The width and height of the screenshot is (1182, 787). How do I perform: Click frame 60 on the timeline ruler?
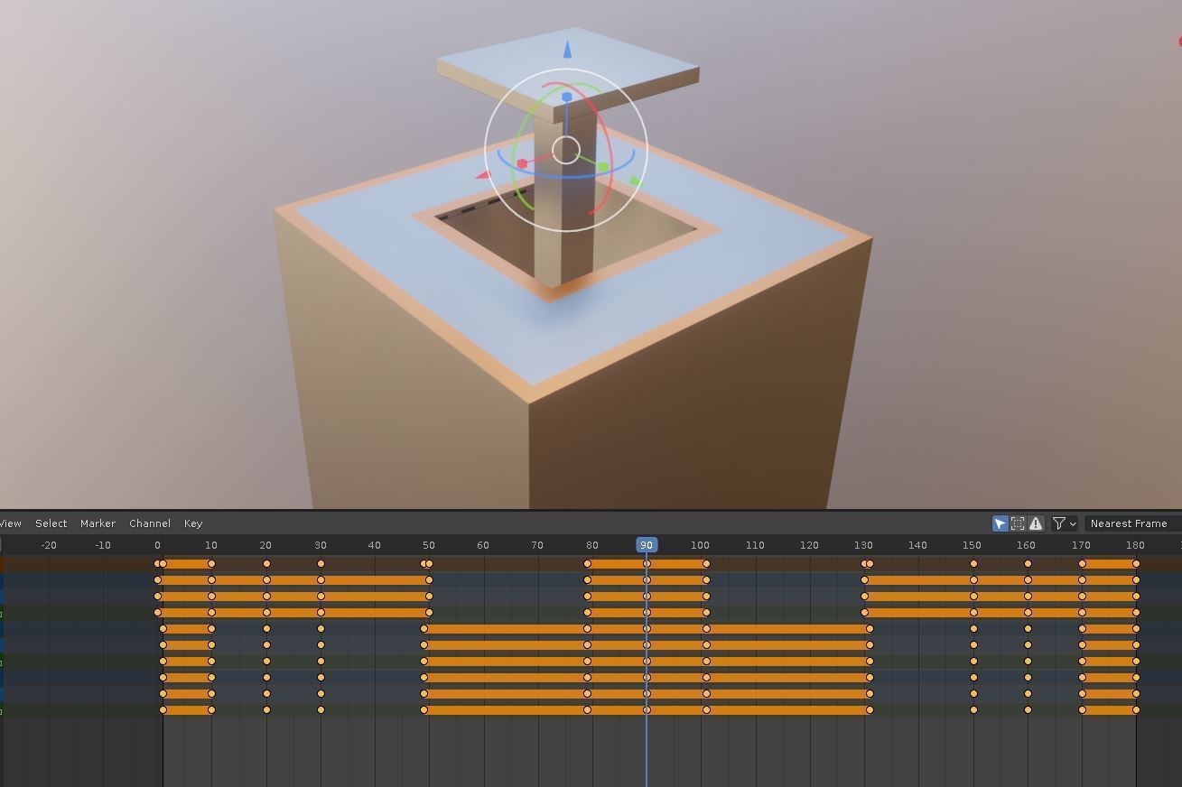[483, 545]
